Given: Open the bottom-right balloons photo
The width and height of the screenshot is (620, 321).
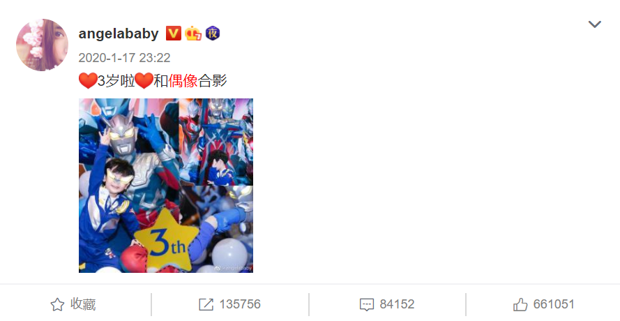Looking at the screenshot, I should (x=216, y=229).
